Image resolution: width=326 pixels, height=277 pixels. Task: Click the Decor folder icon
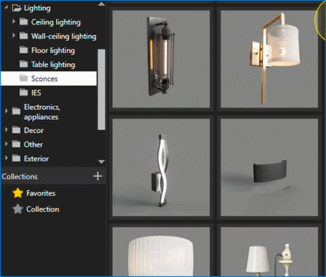coord(16,130)
